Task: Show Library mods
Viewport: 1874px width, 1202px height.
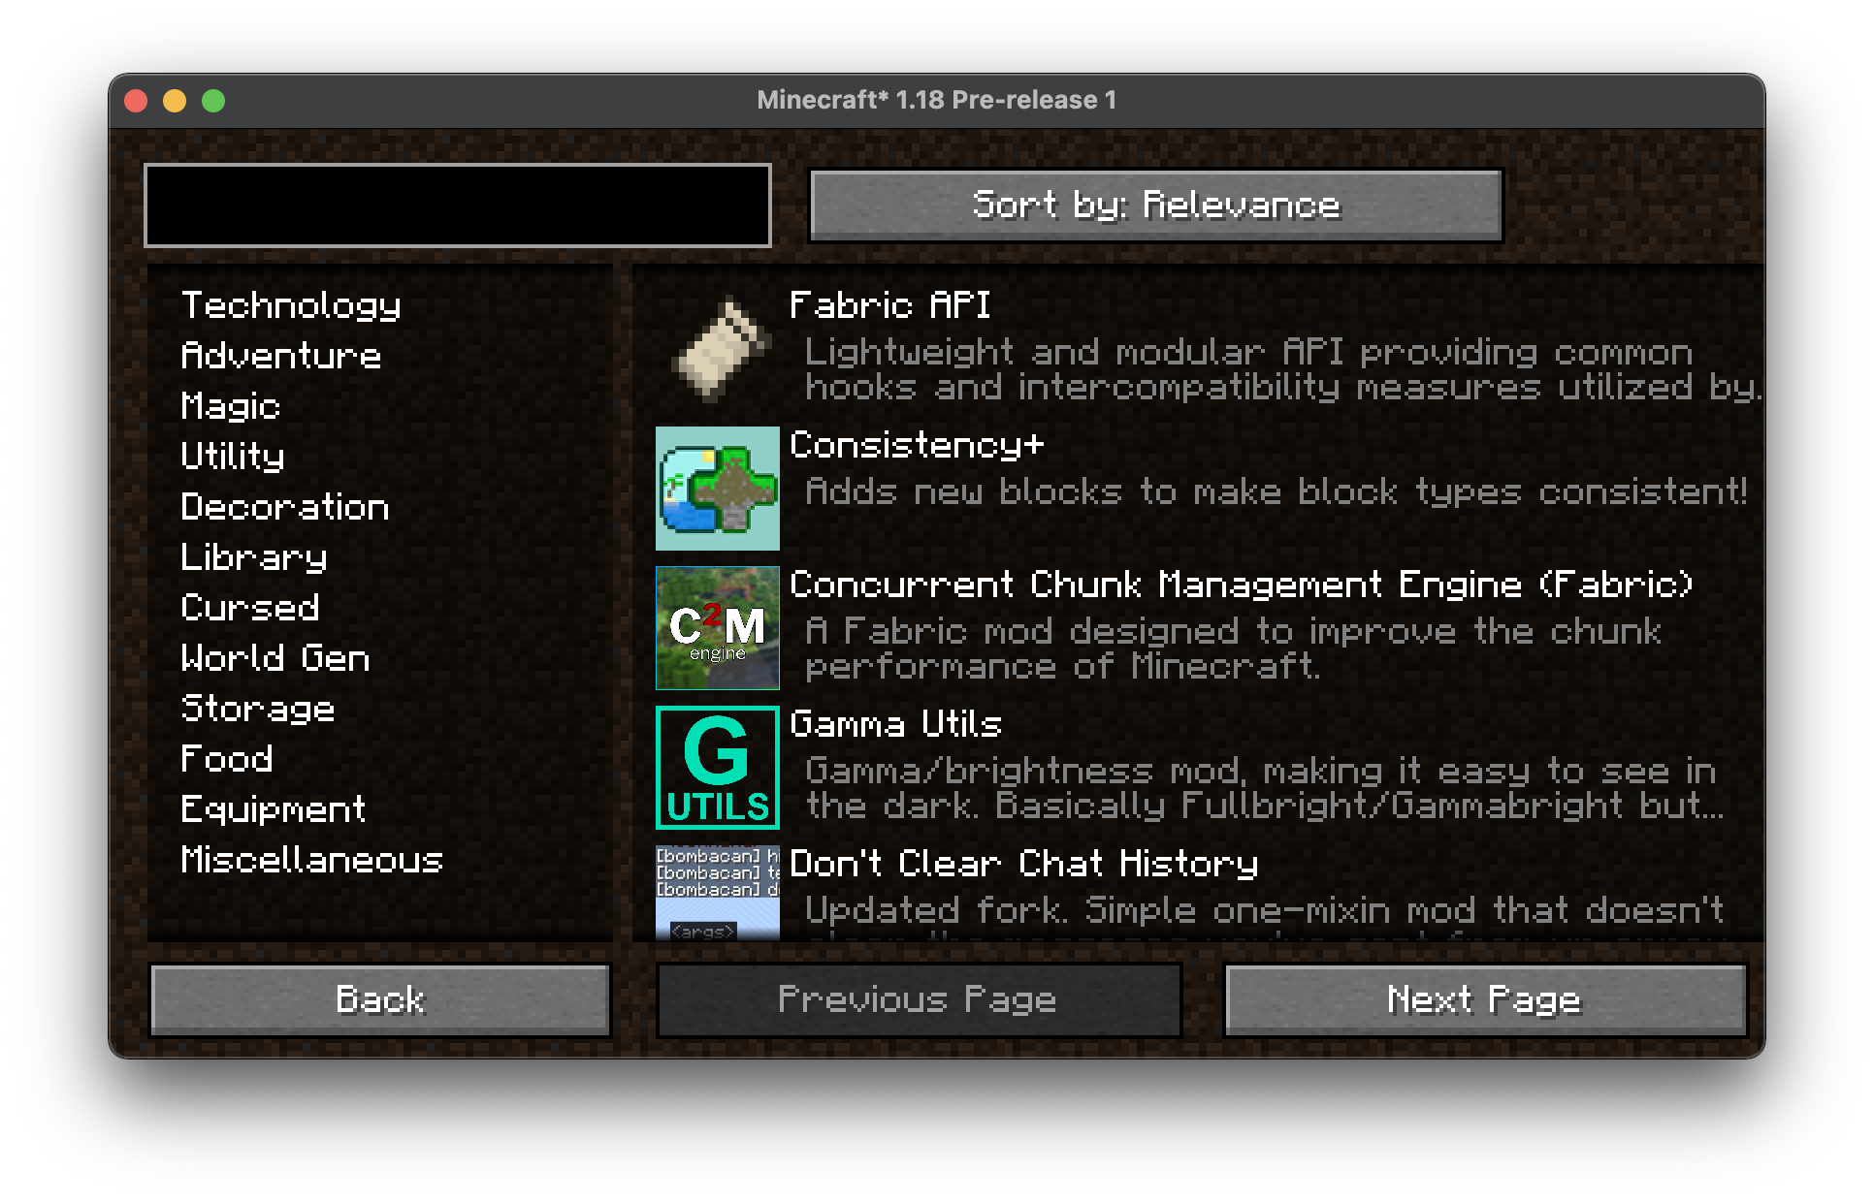Action: click(254, 557)
